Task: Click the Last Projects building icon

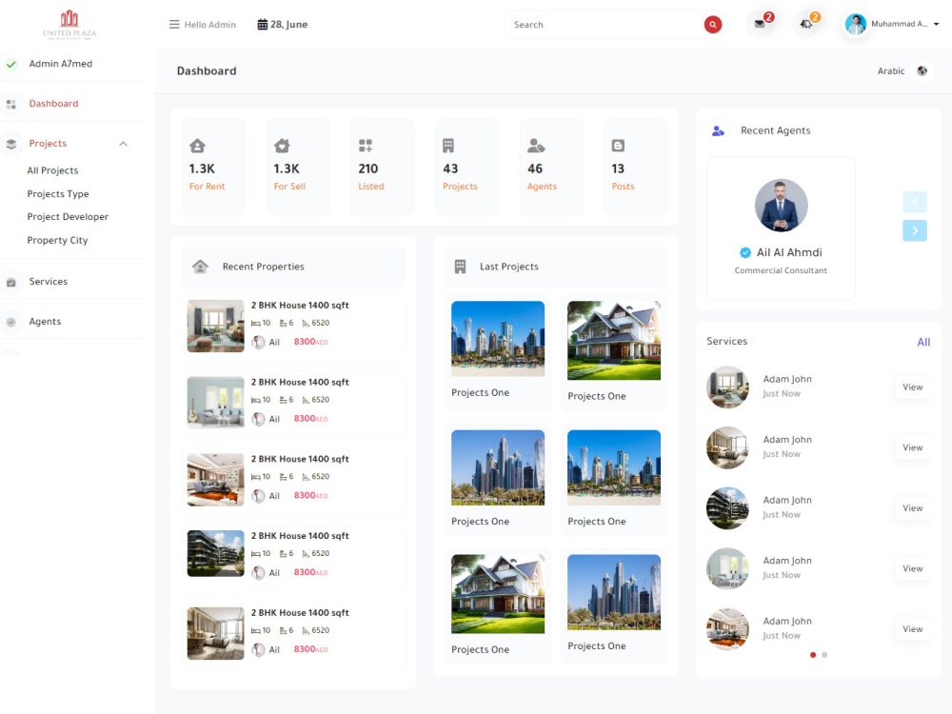Action: coord(460,267)
